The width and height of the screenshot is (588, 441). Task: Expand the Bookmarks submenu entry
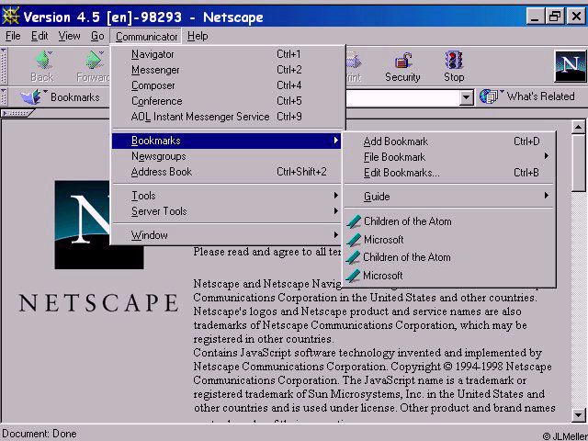[227, 141]
